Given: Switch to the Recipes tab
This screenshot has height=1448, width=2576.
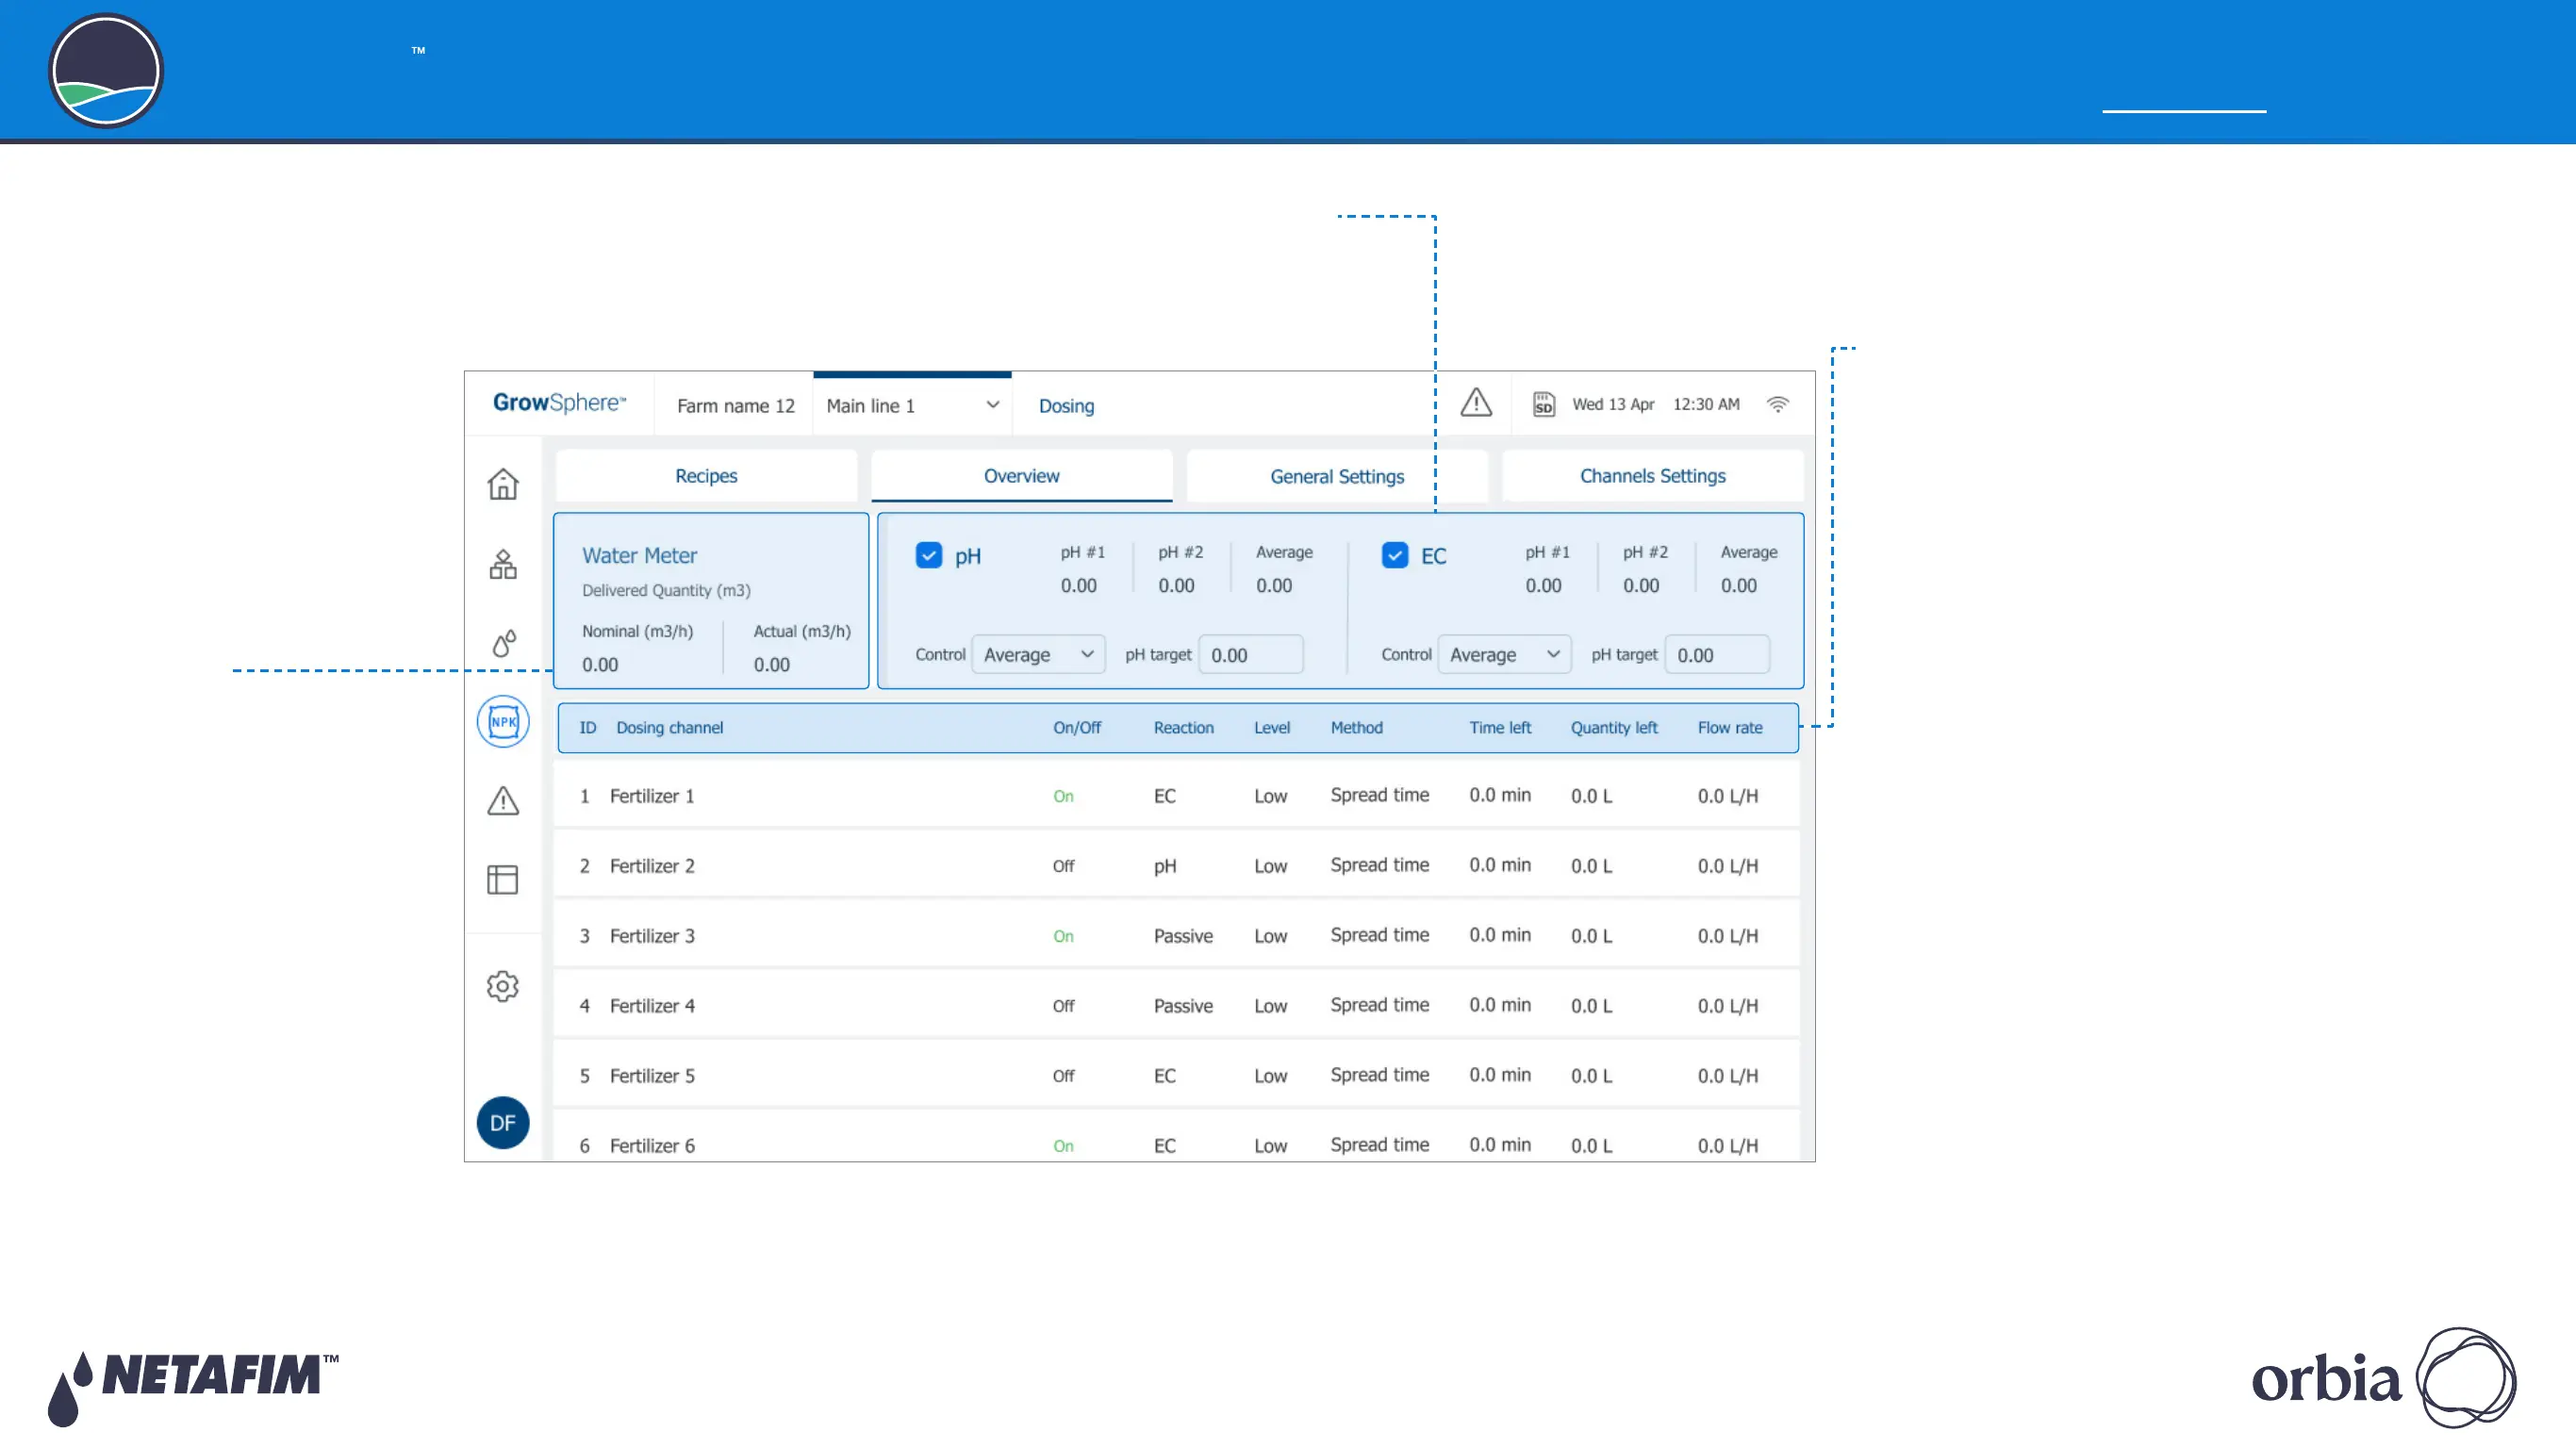Looking at the screenshot, I should coord(706,476).
